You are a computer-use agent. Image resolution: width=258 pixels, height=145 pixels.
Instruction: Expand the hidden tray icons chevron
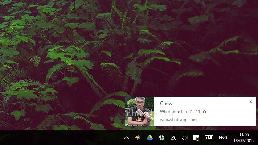tap(127, 138)
